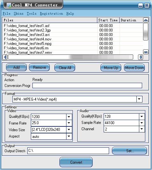
Task: Click the Ready action status text
Action: [x=38, y=80]
